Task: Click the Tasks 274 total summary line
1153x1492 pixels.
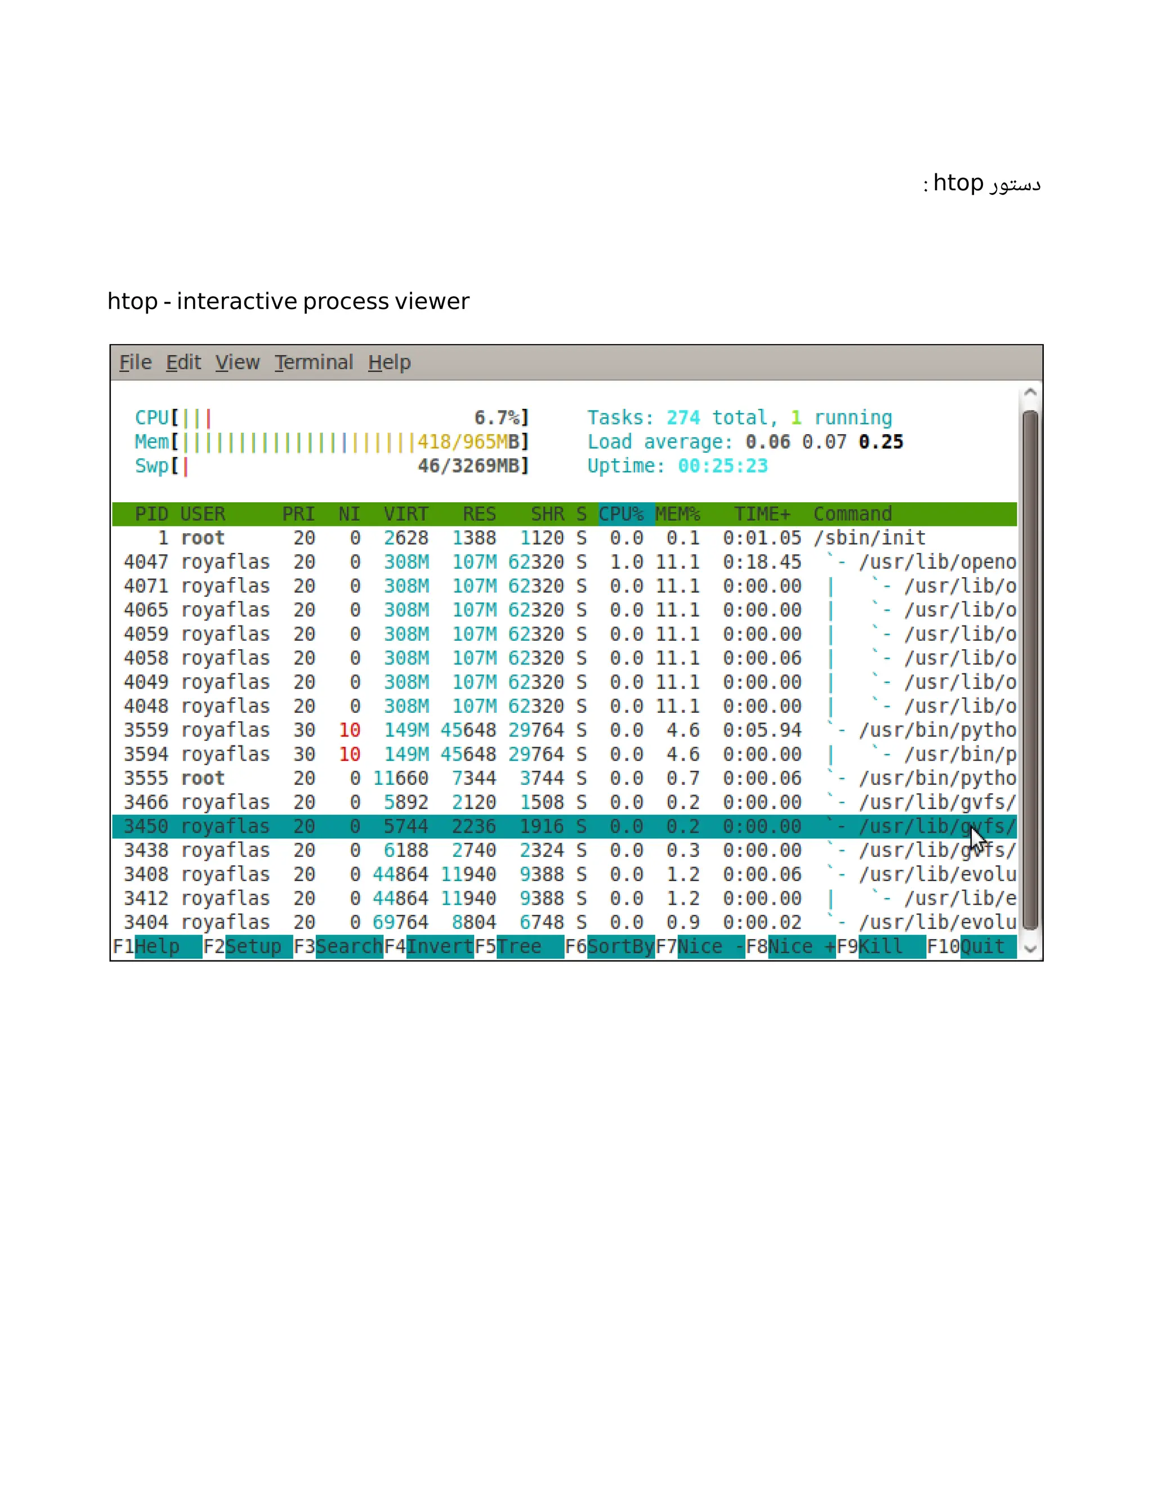Action: tap(740, 417)
